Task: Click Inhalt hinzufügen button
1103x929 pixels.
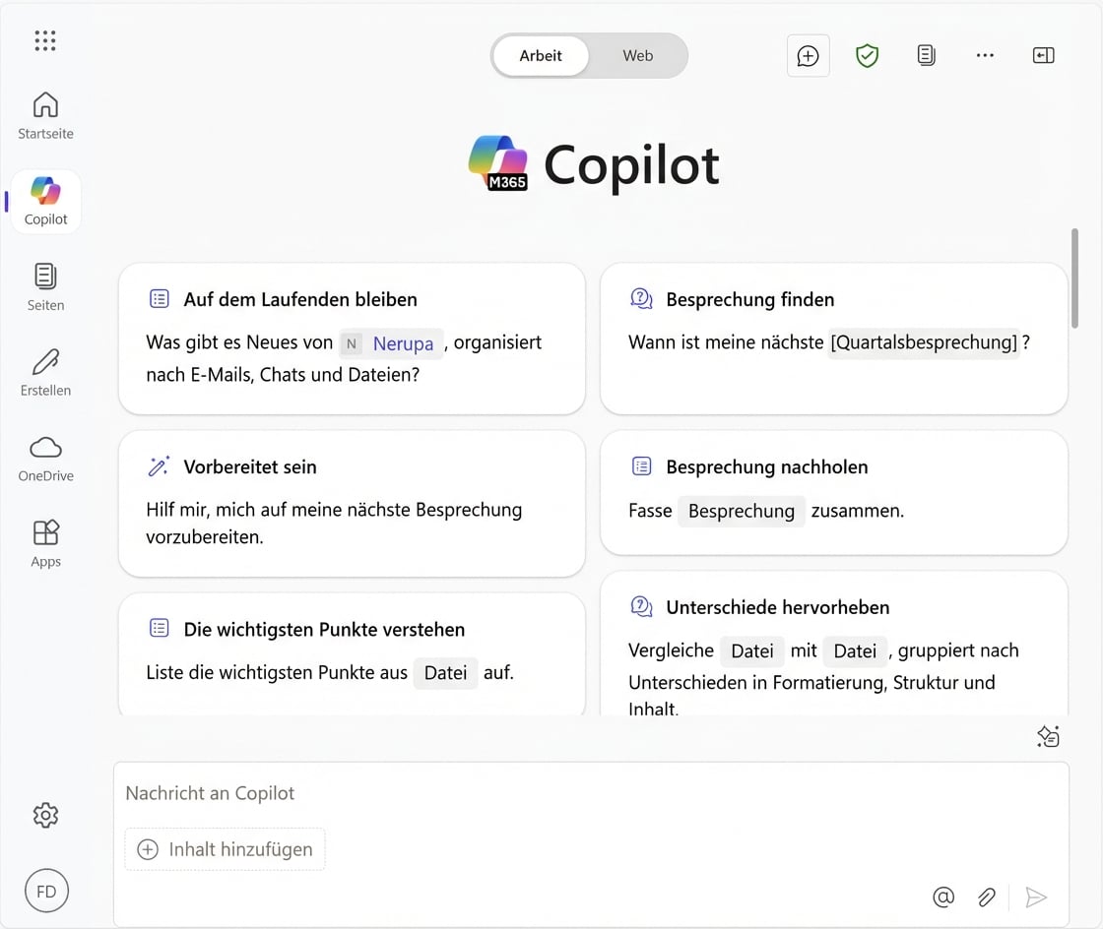Action: click(x=225, y=848)
